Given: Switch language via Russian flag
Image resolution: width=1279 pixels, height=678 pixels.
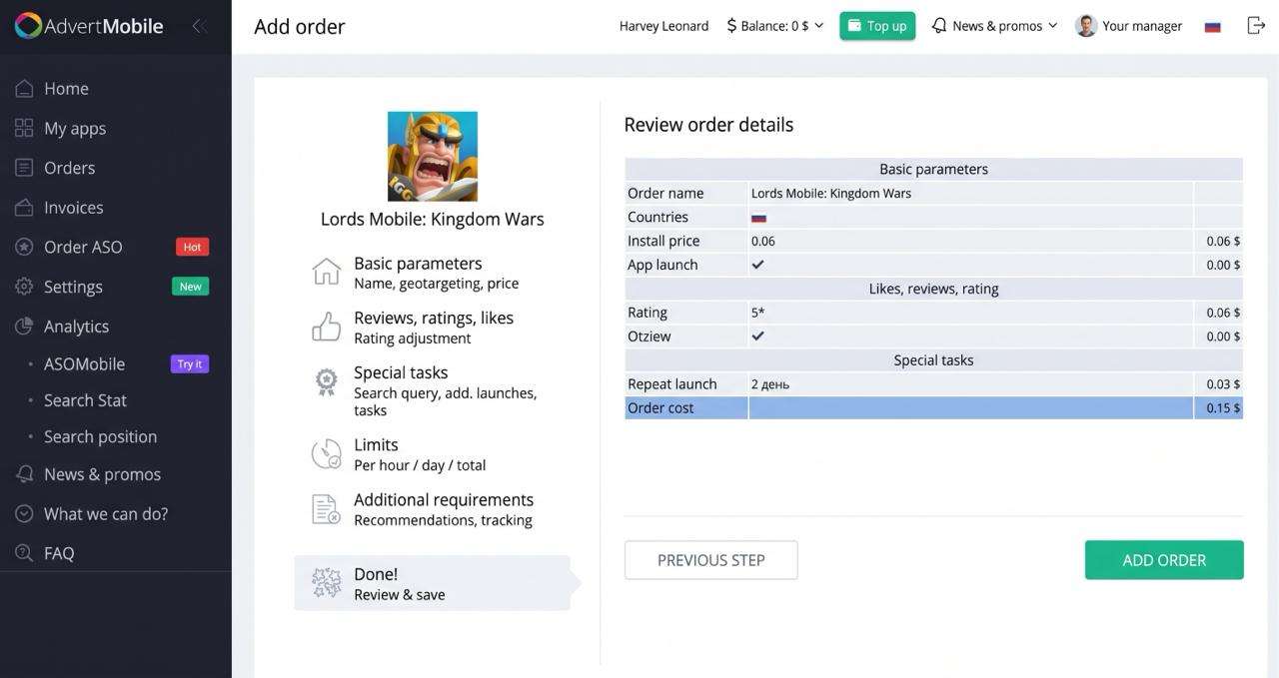Looking at the screenshot, I should pyautogui.click(x=1213, y=27).
